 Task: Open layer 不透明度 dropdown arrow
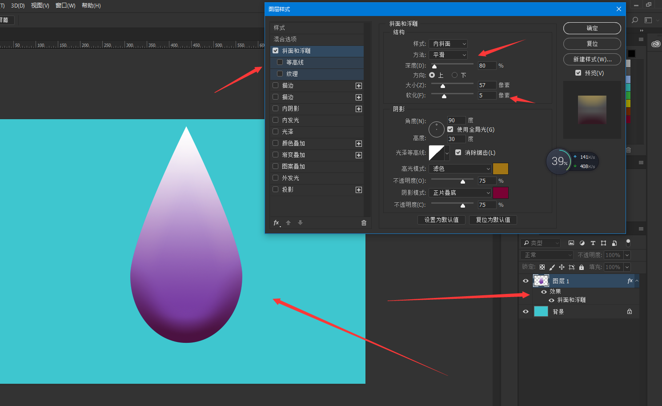click(x=627, y=255)
